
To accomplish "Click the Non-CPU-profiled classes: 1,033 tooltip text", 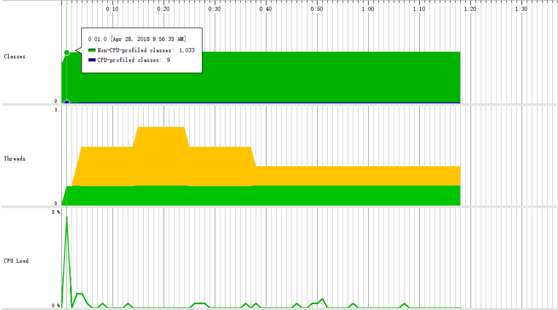I will pyautogui.click(x=146, y=50).
